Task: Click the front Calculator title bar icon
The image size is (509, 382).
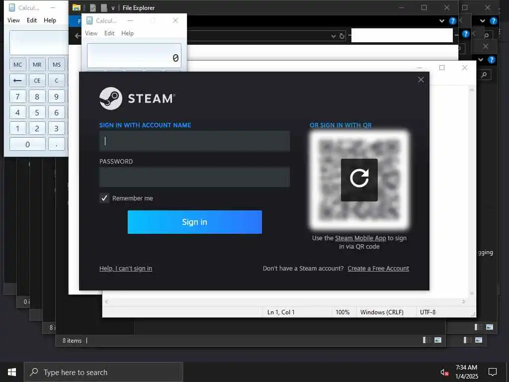Action: (89, 21)
